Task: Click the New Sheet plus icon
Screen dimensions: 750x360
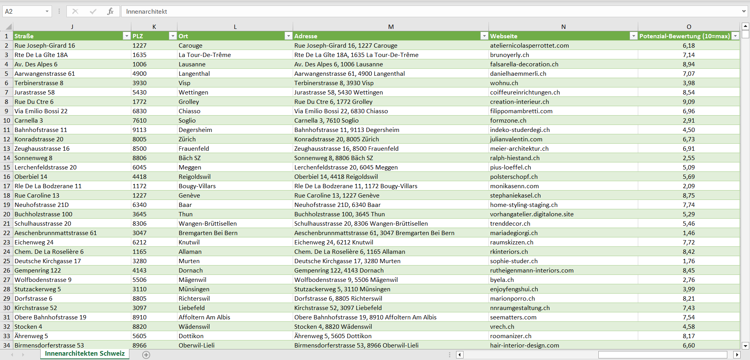Action: (146, 355)
